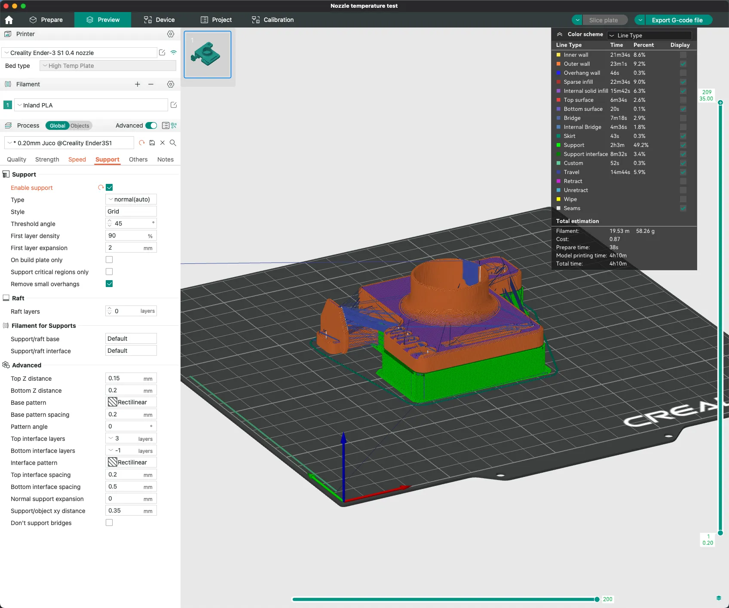729x608 pixels.
Task: Click the printer Wi-Fi connection icon
Action: [x=174, y=52]
